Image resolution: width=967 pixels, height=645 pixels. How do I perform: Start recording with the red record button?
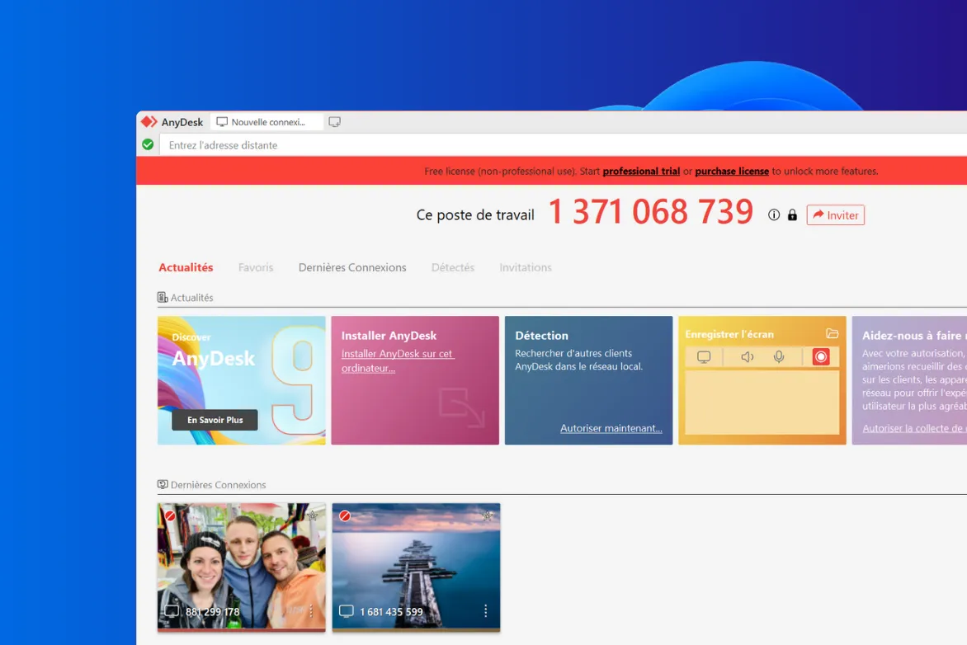pos(821,356)
